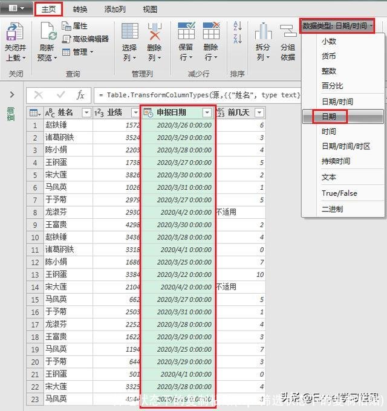
Task: Click ABC123 type icon of 前几天 column
Action: pos(221,112)
